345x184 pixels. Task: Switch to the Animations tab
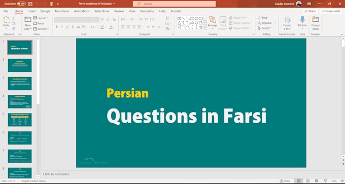click(x=82, y=11)
